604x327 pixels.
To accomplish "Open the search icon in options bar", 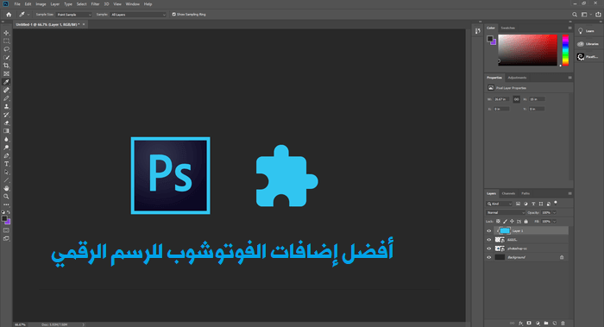I will tap(575, 15).
